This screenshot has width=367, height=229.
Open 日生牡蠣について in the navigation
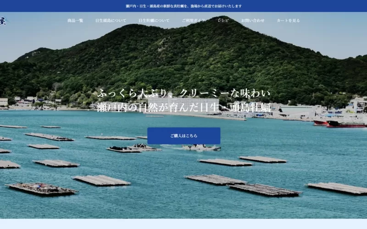pos(154,21)
